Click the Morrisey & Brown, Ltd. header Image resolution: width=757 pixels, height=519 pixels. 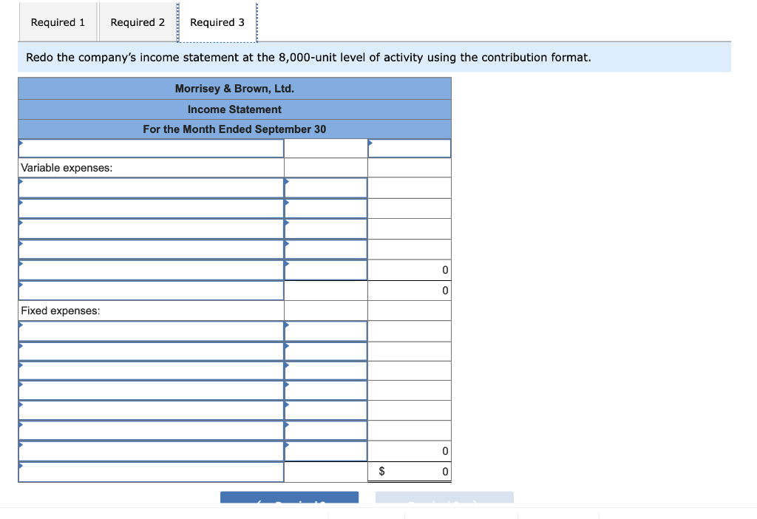pyautogui.click(x=234, y=89)
